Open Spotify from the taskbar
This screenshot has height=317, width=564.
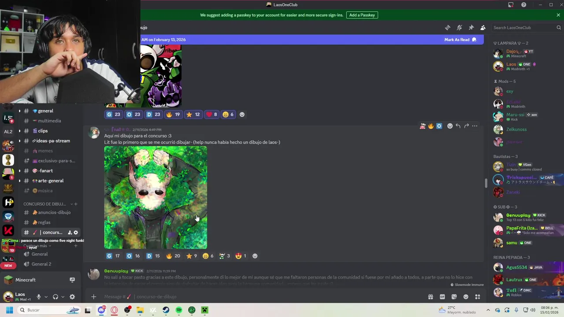click(178, 310)
